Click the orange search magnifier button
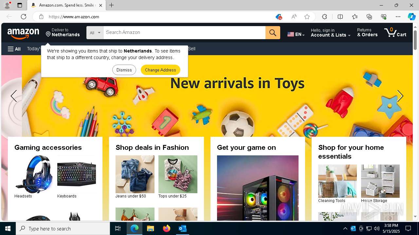Viewport: 419px width, 235px height. (x=273, y=33)
